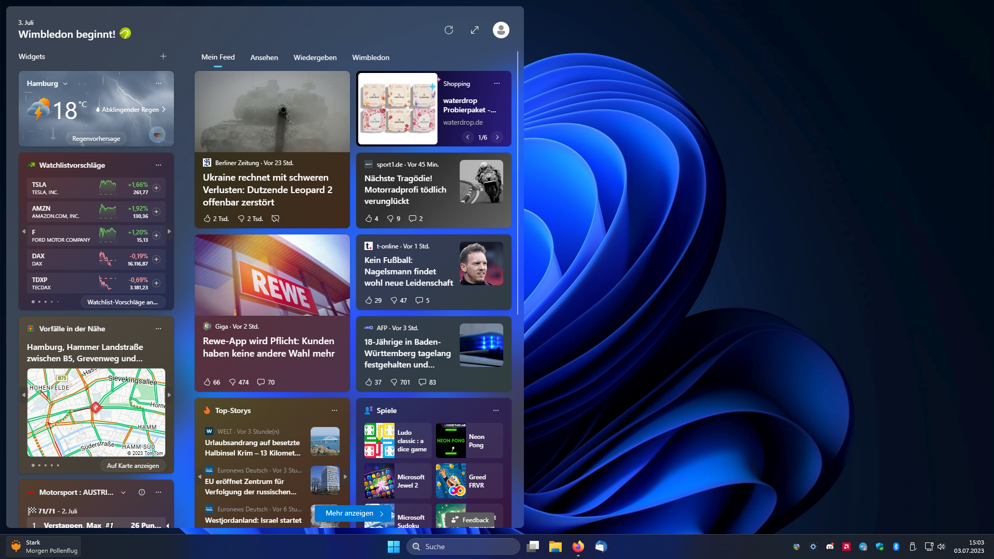Screen dimensions: 994x559
Task: Open more options for Top-Storys card
Action: (334, 410)
